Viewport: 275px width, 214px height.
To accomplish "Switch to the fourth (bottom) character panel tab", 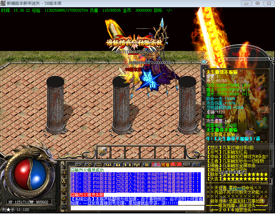I will [203, 122].
